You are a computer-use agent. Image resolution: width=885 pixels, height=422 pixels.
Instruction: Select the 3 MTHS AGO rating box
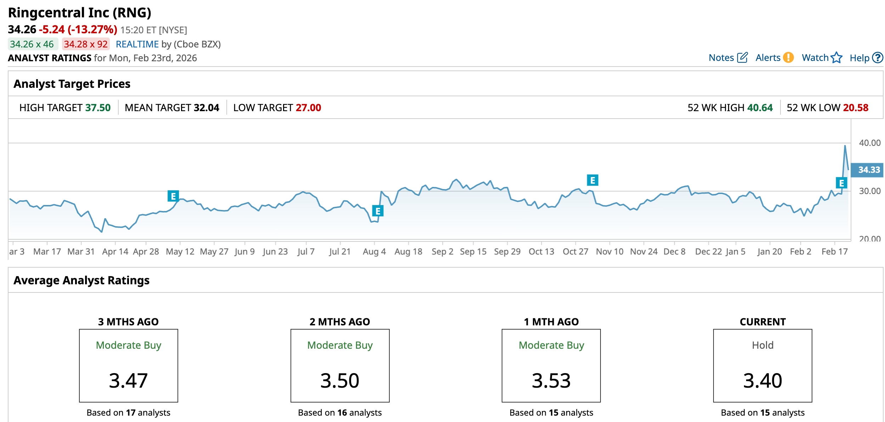(129, 365)
